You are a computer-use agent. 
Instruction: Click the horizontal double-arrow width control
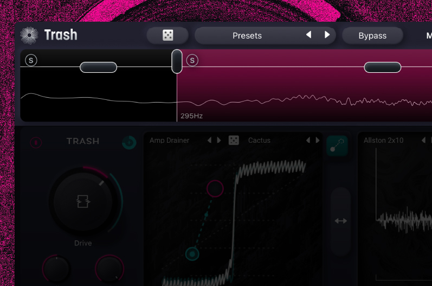coord(341,221)
